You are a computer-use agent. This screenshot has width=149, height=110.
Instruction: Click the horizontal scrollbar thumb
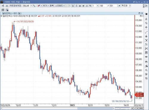[x=95, y=108]
